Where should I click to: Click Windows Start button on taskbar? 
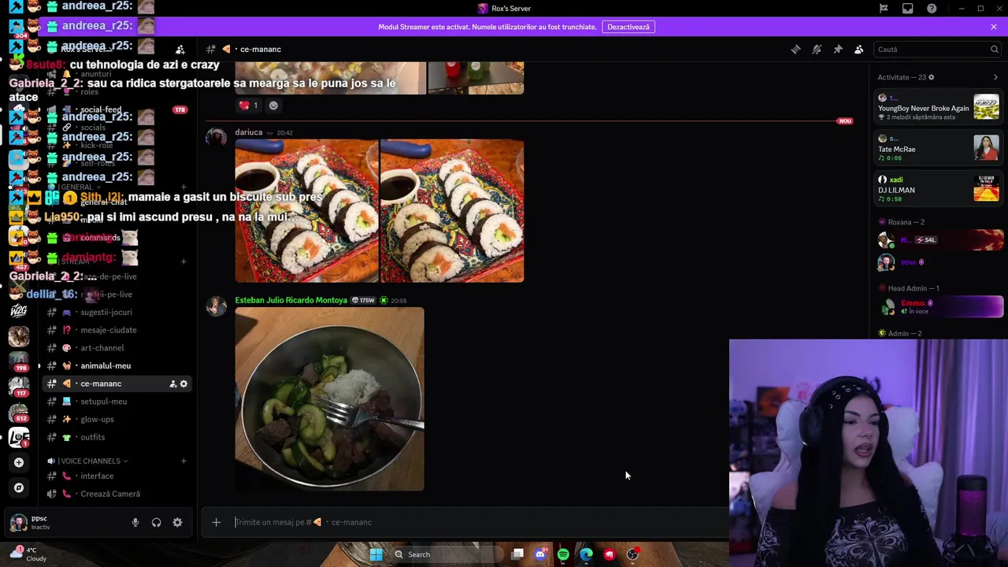tap(376, 554)
